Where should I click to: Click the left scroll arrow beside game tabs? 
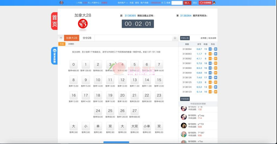click(61, 38)
